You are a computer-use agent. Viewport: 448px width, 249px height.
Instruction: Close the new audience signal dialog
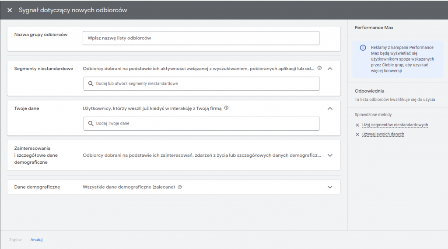coord(10,10)
